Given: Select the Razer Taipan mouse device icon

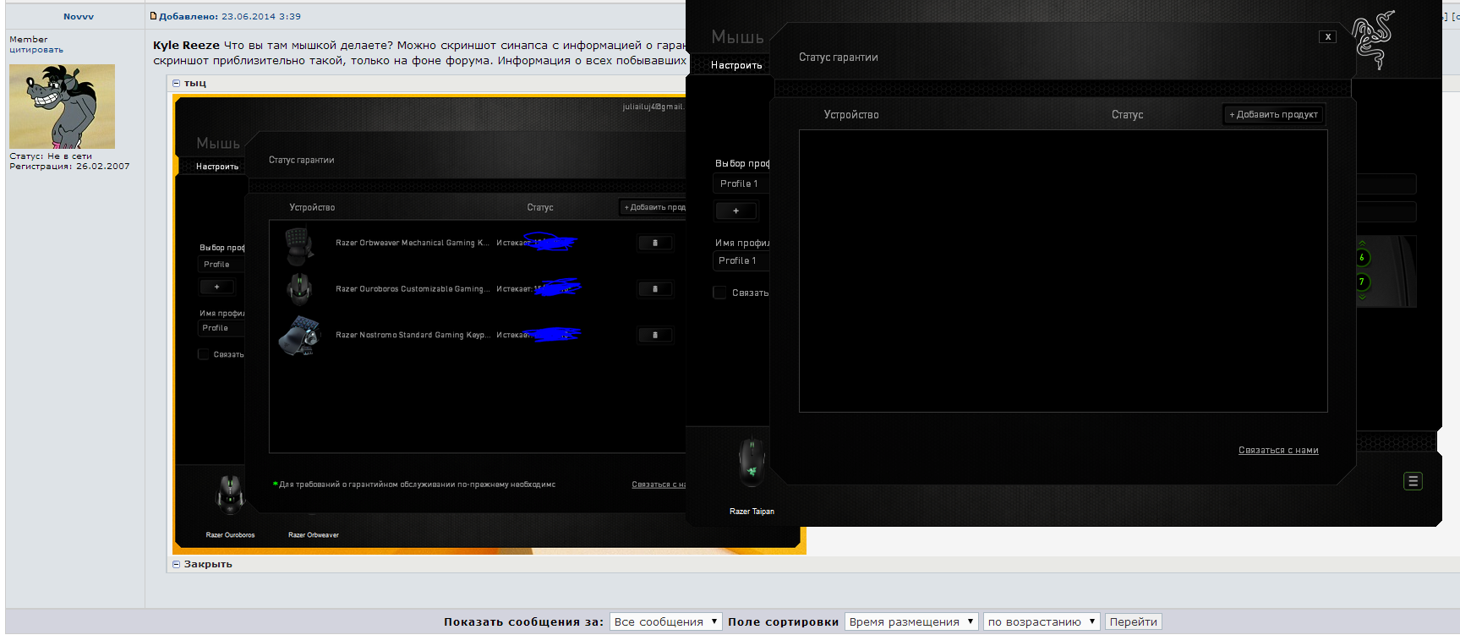Looking at the screenshot, I should click(x=751, y=463).
